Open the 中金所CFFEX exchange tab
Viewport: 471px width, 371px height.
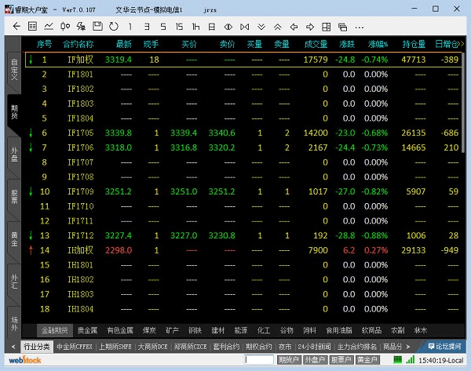75,346
